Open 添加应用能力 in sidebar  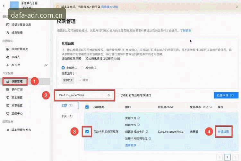[x=17, y=49]
